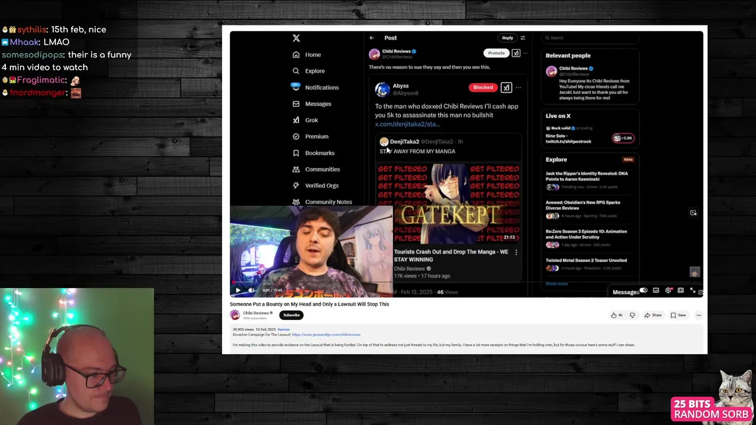
Task: Open Chibi Reviews channel avatar below video
Action: [235, 315]
